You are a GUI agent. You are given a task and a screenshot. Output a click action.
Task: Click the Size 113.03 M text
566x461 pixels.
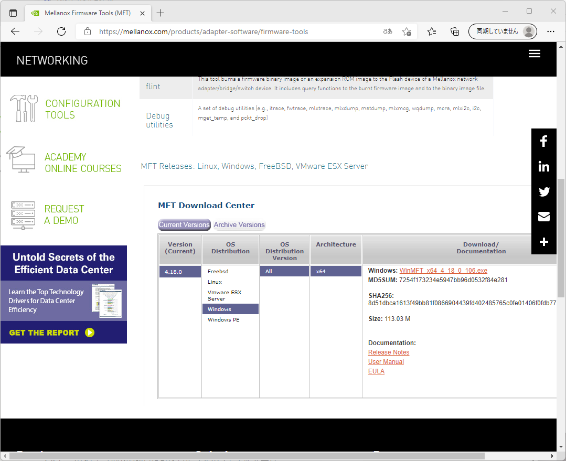389,319
